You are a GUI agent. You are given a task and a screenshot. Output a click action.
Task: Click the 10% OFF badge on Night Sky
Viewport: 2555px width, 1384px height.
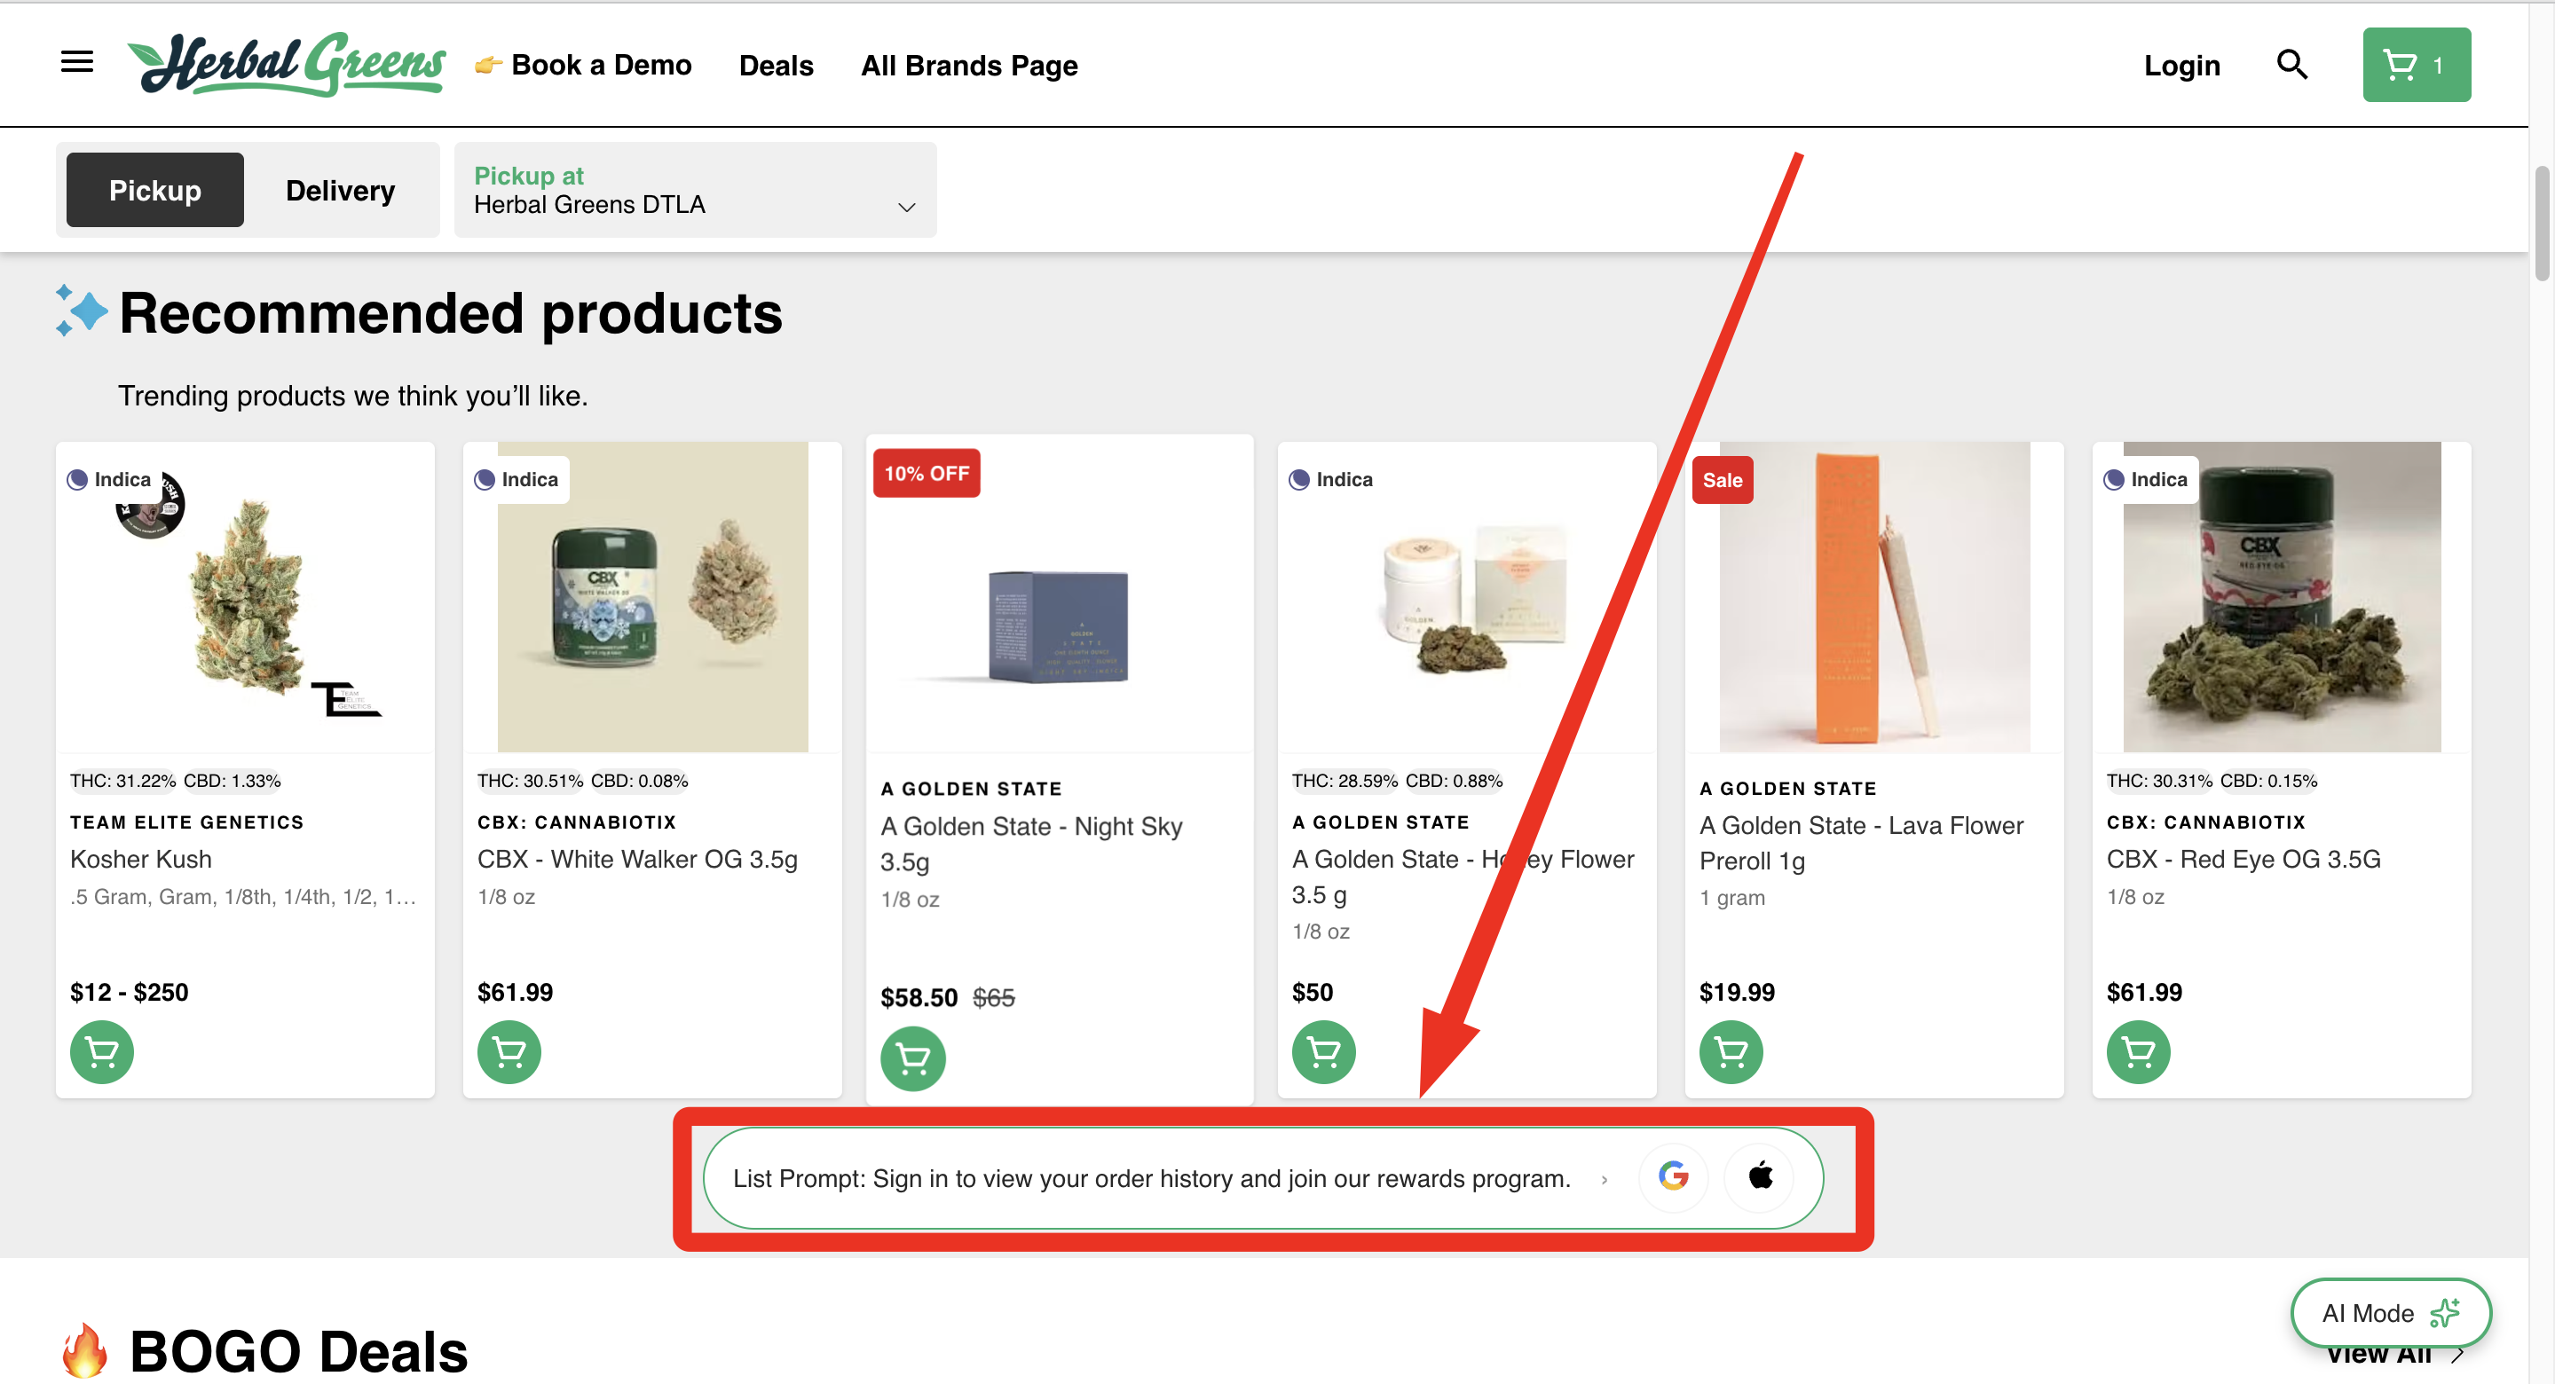[x=927, y=473]
